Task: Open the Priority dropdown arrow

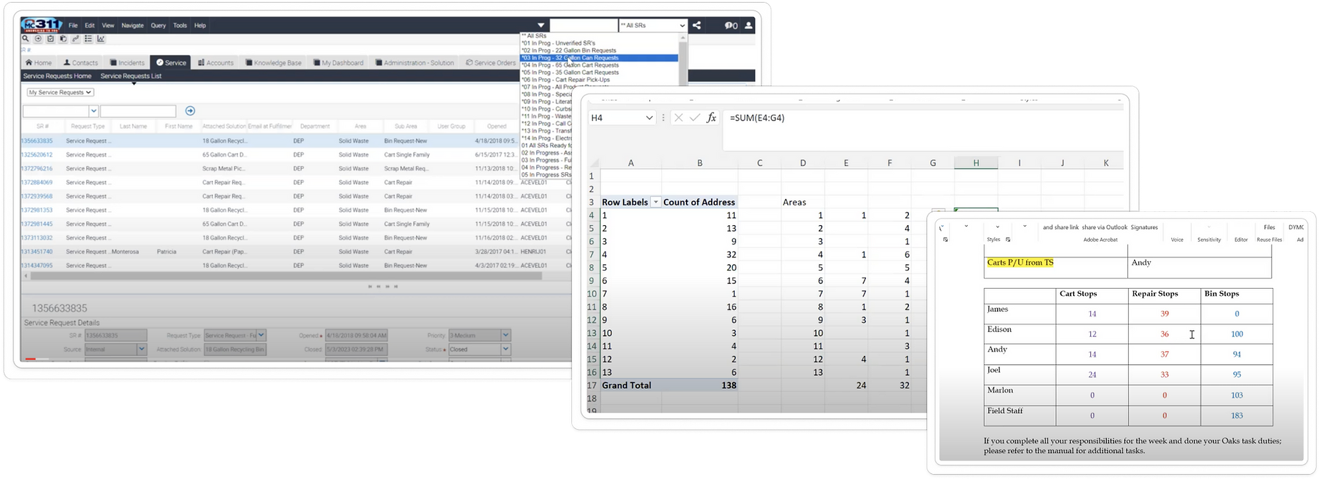Action: point(506,336)
